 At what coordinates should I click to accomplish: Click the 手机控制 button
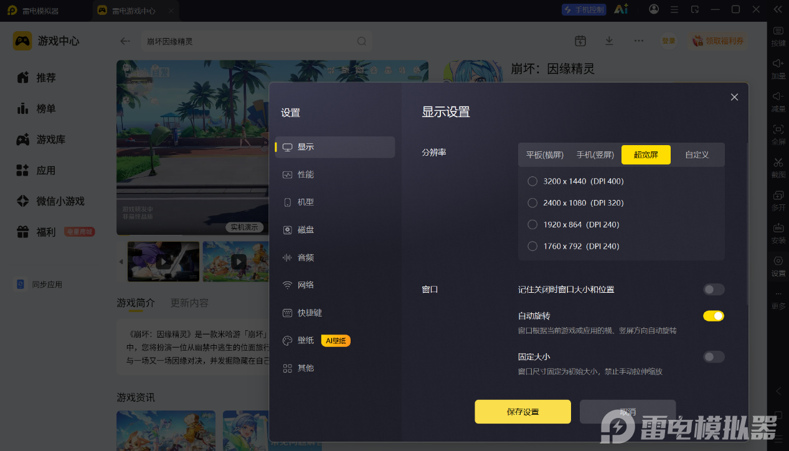[583, 9]
